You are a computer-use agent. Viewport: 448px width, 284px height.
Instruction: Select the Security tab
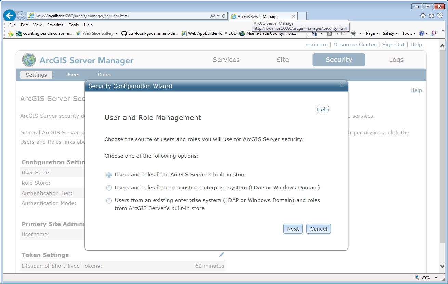pyautogui.click(x=339, y=60)
